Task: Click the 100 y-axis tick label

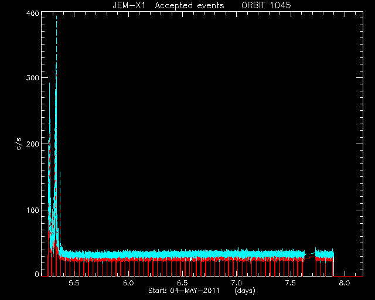Action: tap(33, 210)
